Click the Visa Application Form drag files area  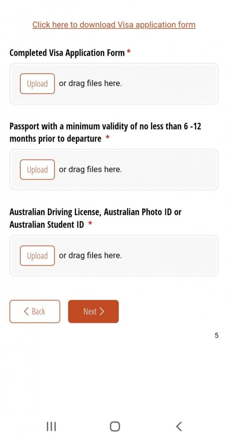(114, 84)
